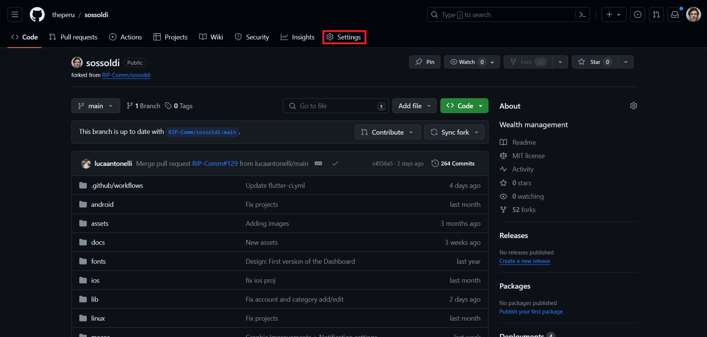Open the Contribute dropdown

(x=388, y=132)
